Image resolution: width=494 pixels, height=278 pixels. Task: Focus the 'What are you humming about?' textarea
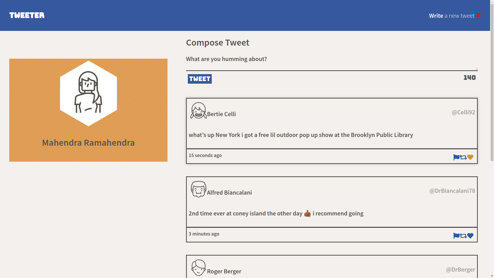tap(331, 62)
